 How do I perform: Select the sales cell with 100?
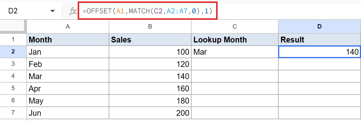coord(150,52)
